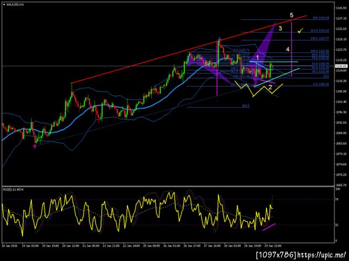Click price scale value 1105.80
This screenshot has width=349, height=261.
click(341, 91)
